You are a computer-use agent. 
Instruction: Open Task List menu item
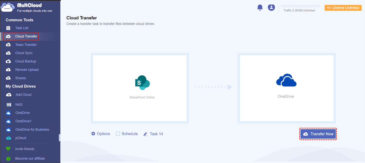tap(22, 28)
